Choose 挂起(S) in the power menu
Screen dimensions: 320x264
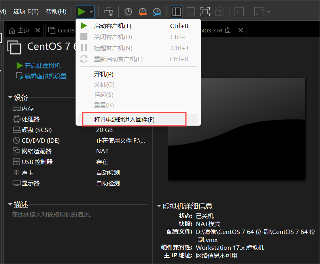(x=138, y=95)
